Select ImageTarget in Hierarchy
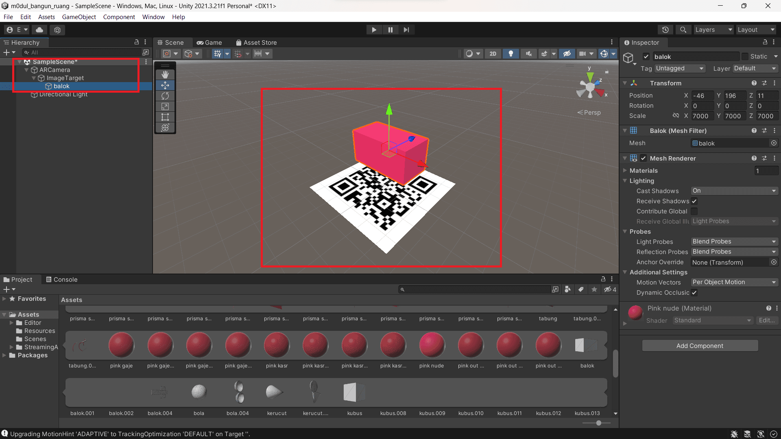The width and height of the screenshot is (781, 439). point(65,78)
